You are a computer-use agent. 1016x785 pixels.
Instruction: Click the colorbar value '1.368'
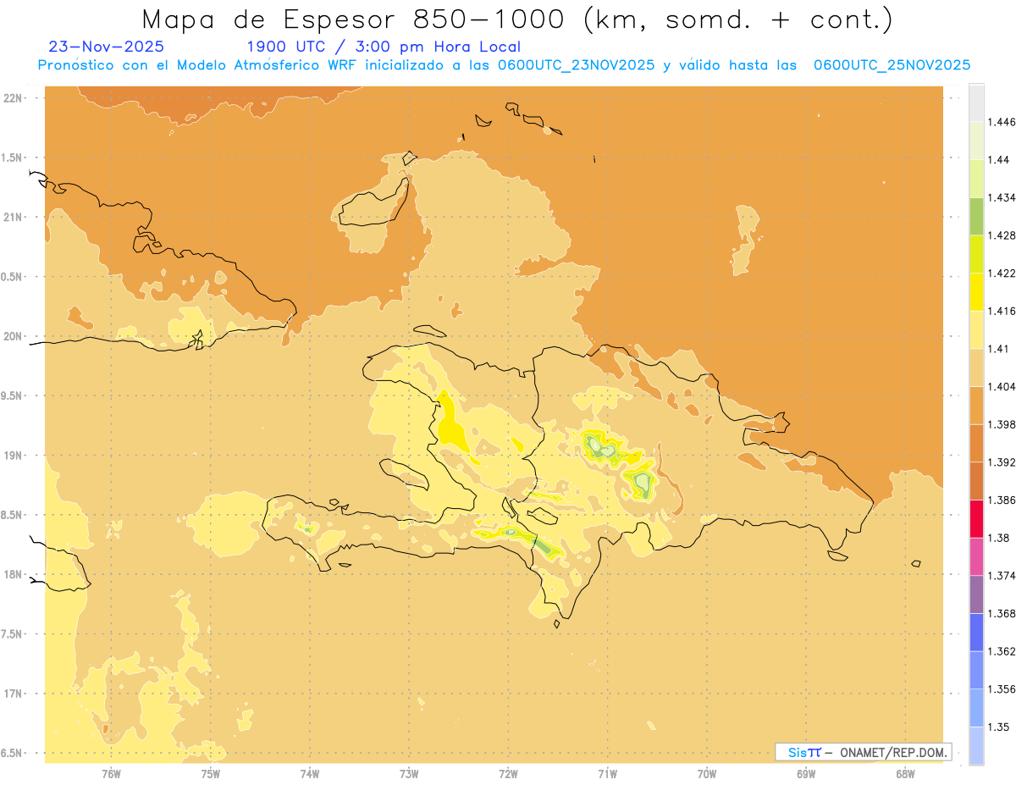click(x=1001, y=613)
